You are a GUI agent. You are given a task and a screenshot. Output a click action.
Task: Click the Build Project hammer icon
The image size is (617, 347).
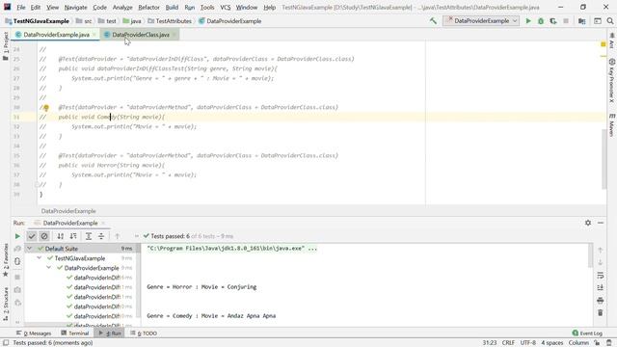coord(433,21)
